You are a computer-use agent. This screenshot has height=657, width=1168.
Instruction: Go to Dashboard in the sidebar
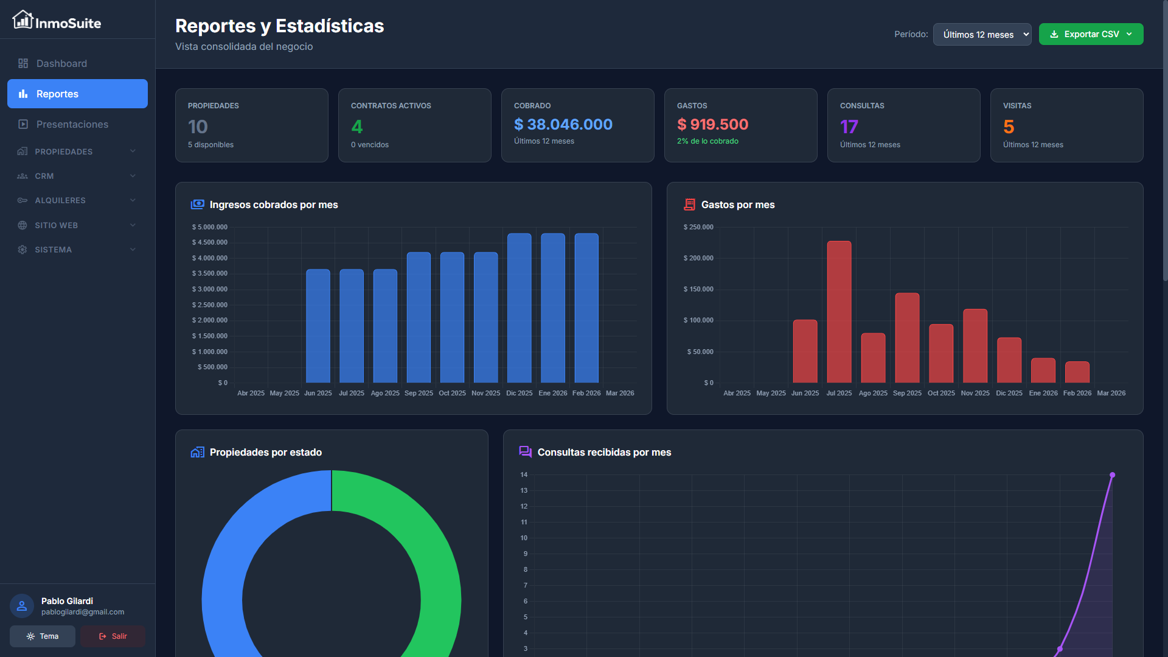[x=61, y=63]
